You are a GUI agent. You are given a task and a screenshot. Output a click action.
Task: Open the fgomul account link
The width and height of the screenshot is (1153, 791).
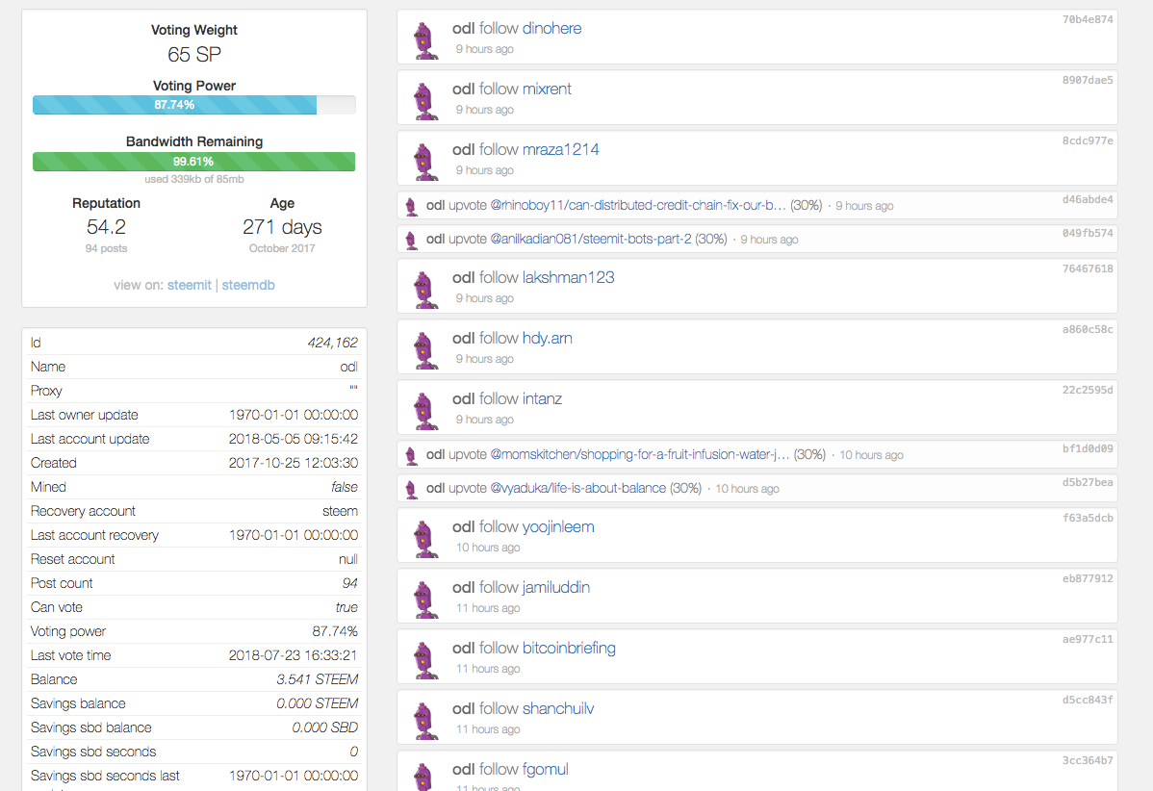point(546,769)
